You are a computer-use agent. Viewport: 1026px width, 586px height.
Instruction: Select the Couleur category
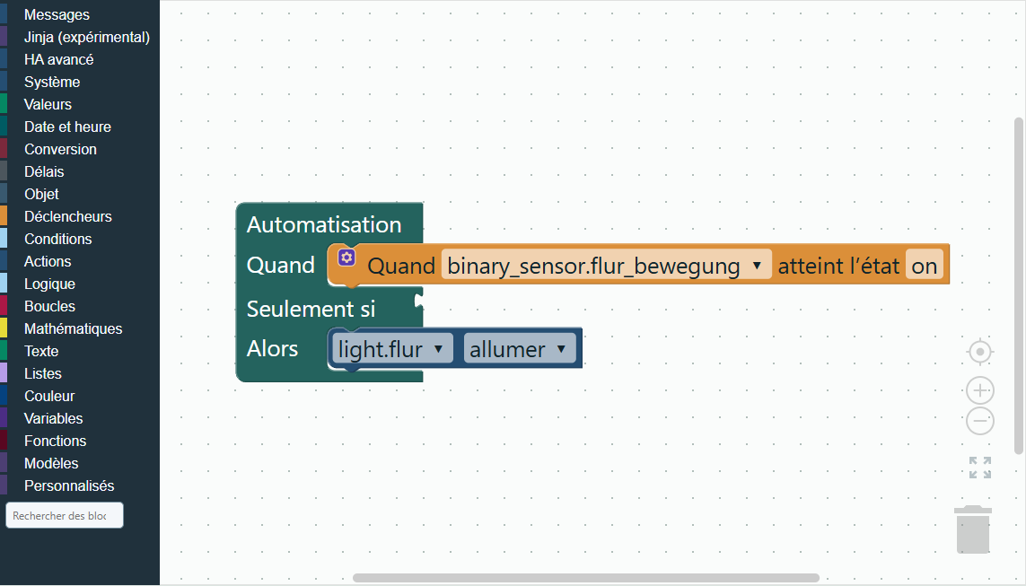(80, 396)
